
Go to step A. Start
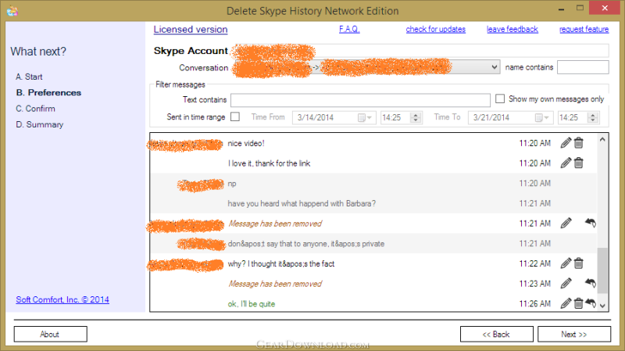[x=29, y=77]
